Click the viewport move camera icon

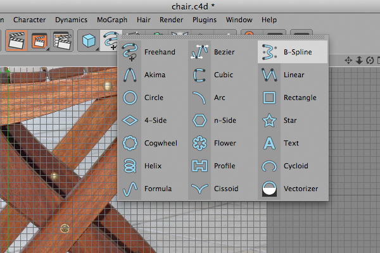(x=348, y=60)
